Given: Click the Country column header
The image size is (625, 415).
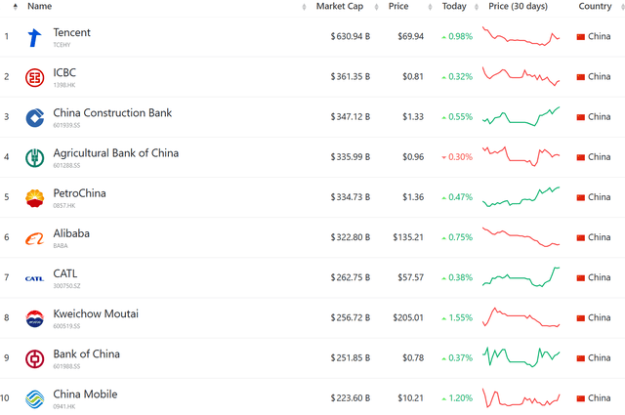Looking at the screenshot, I should [595, 7].
